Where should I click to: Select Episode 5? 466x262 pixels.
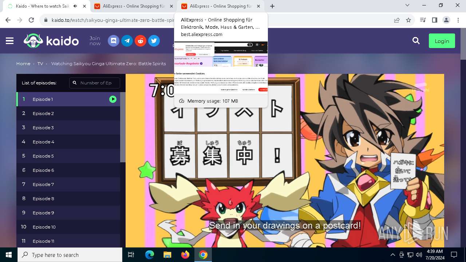pos(68,156)
